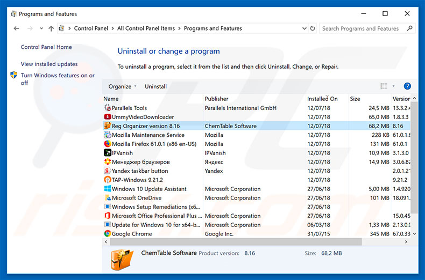Click the Mozilla Firefox icon in list

click(x=108, y=144)
